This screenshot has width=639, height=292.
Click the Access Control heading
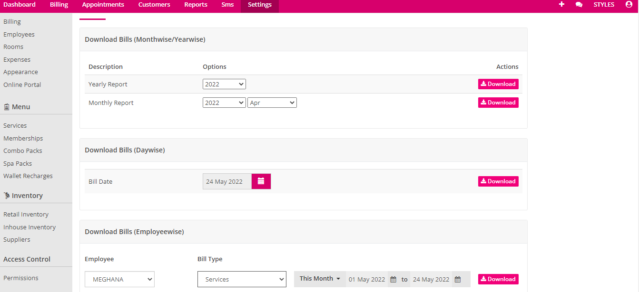pos(27,259)
